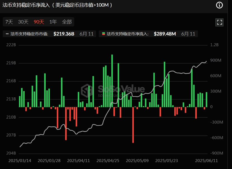Image resolution: width=232 pixels, height=169 pixels.
Task: Click the last green bar for 6月 11
Action: coord(207,100)
